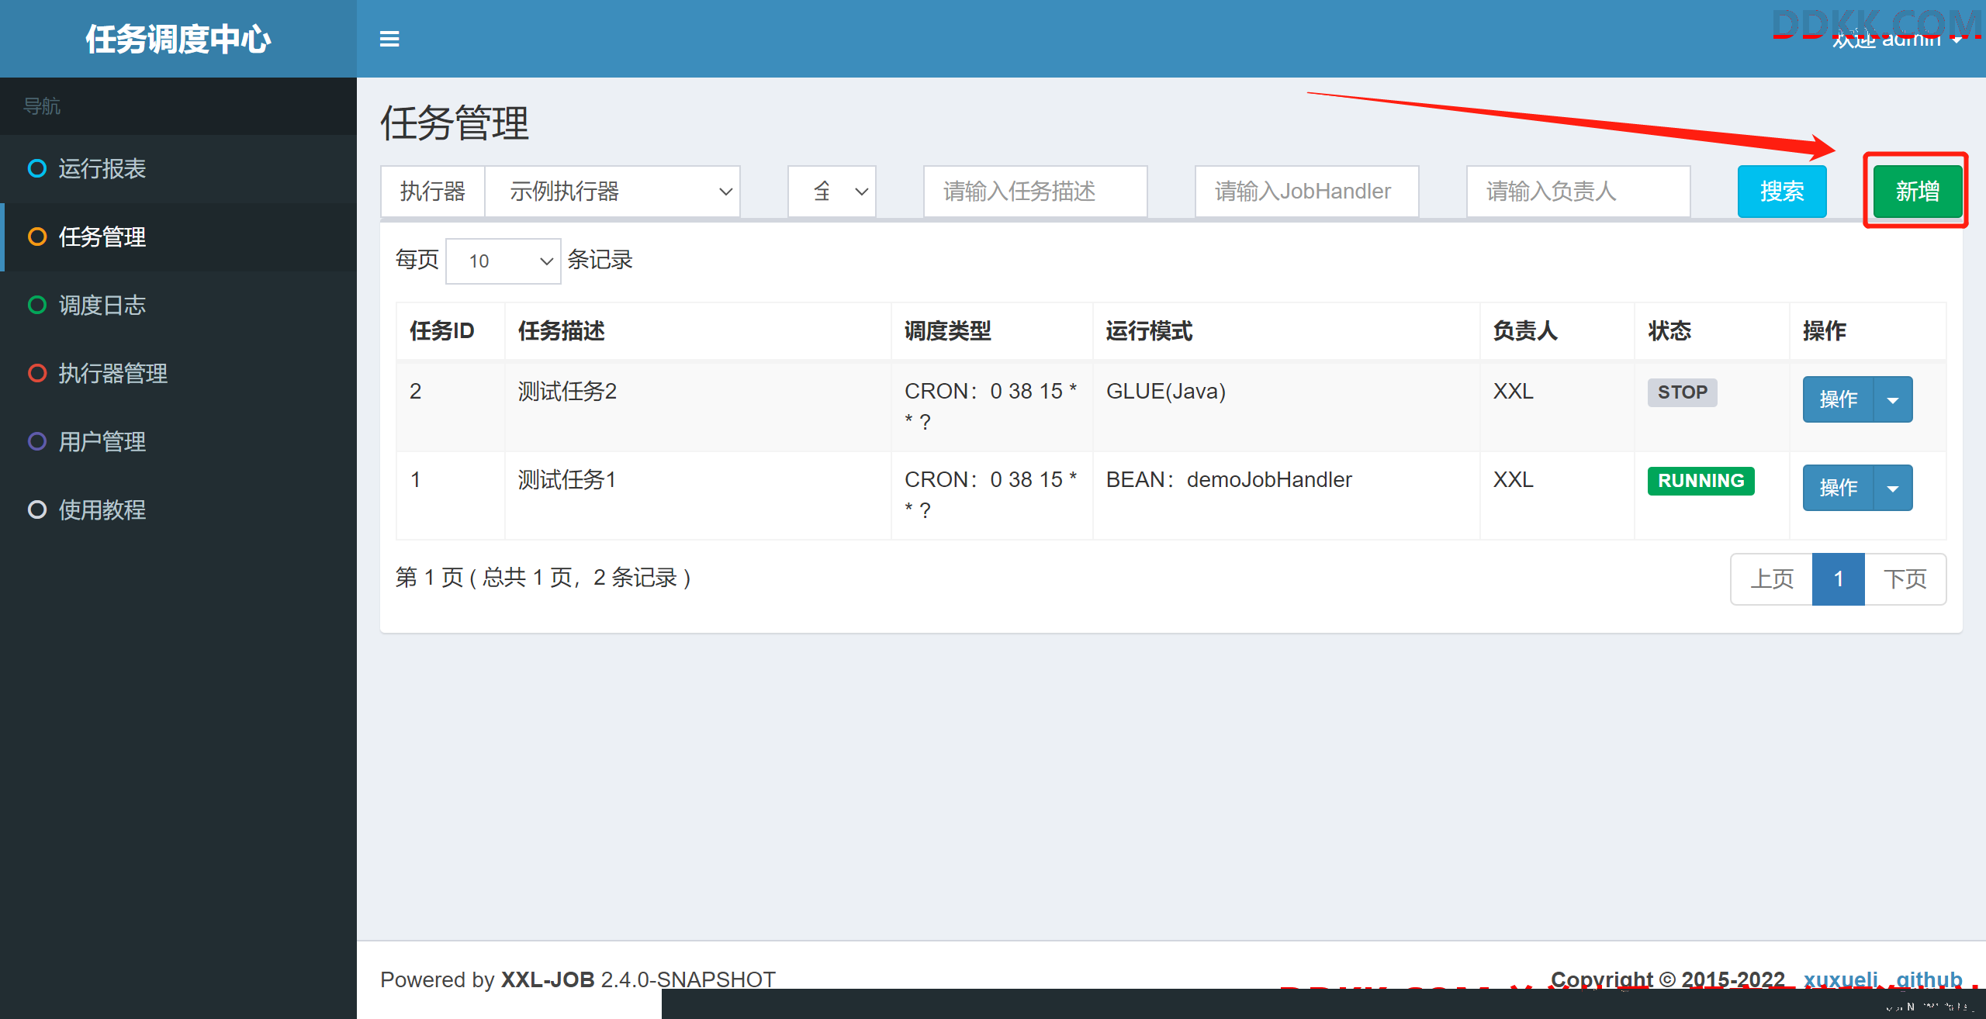Expand the 操作 dropdown arrow for 测试任务2

tap(1893, 399)
